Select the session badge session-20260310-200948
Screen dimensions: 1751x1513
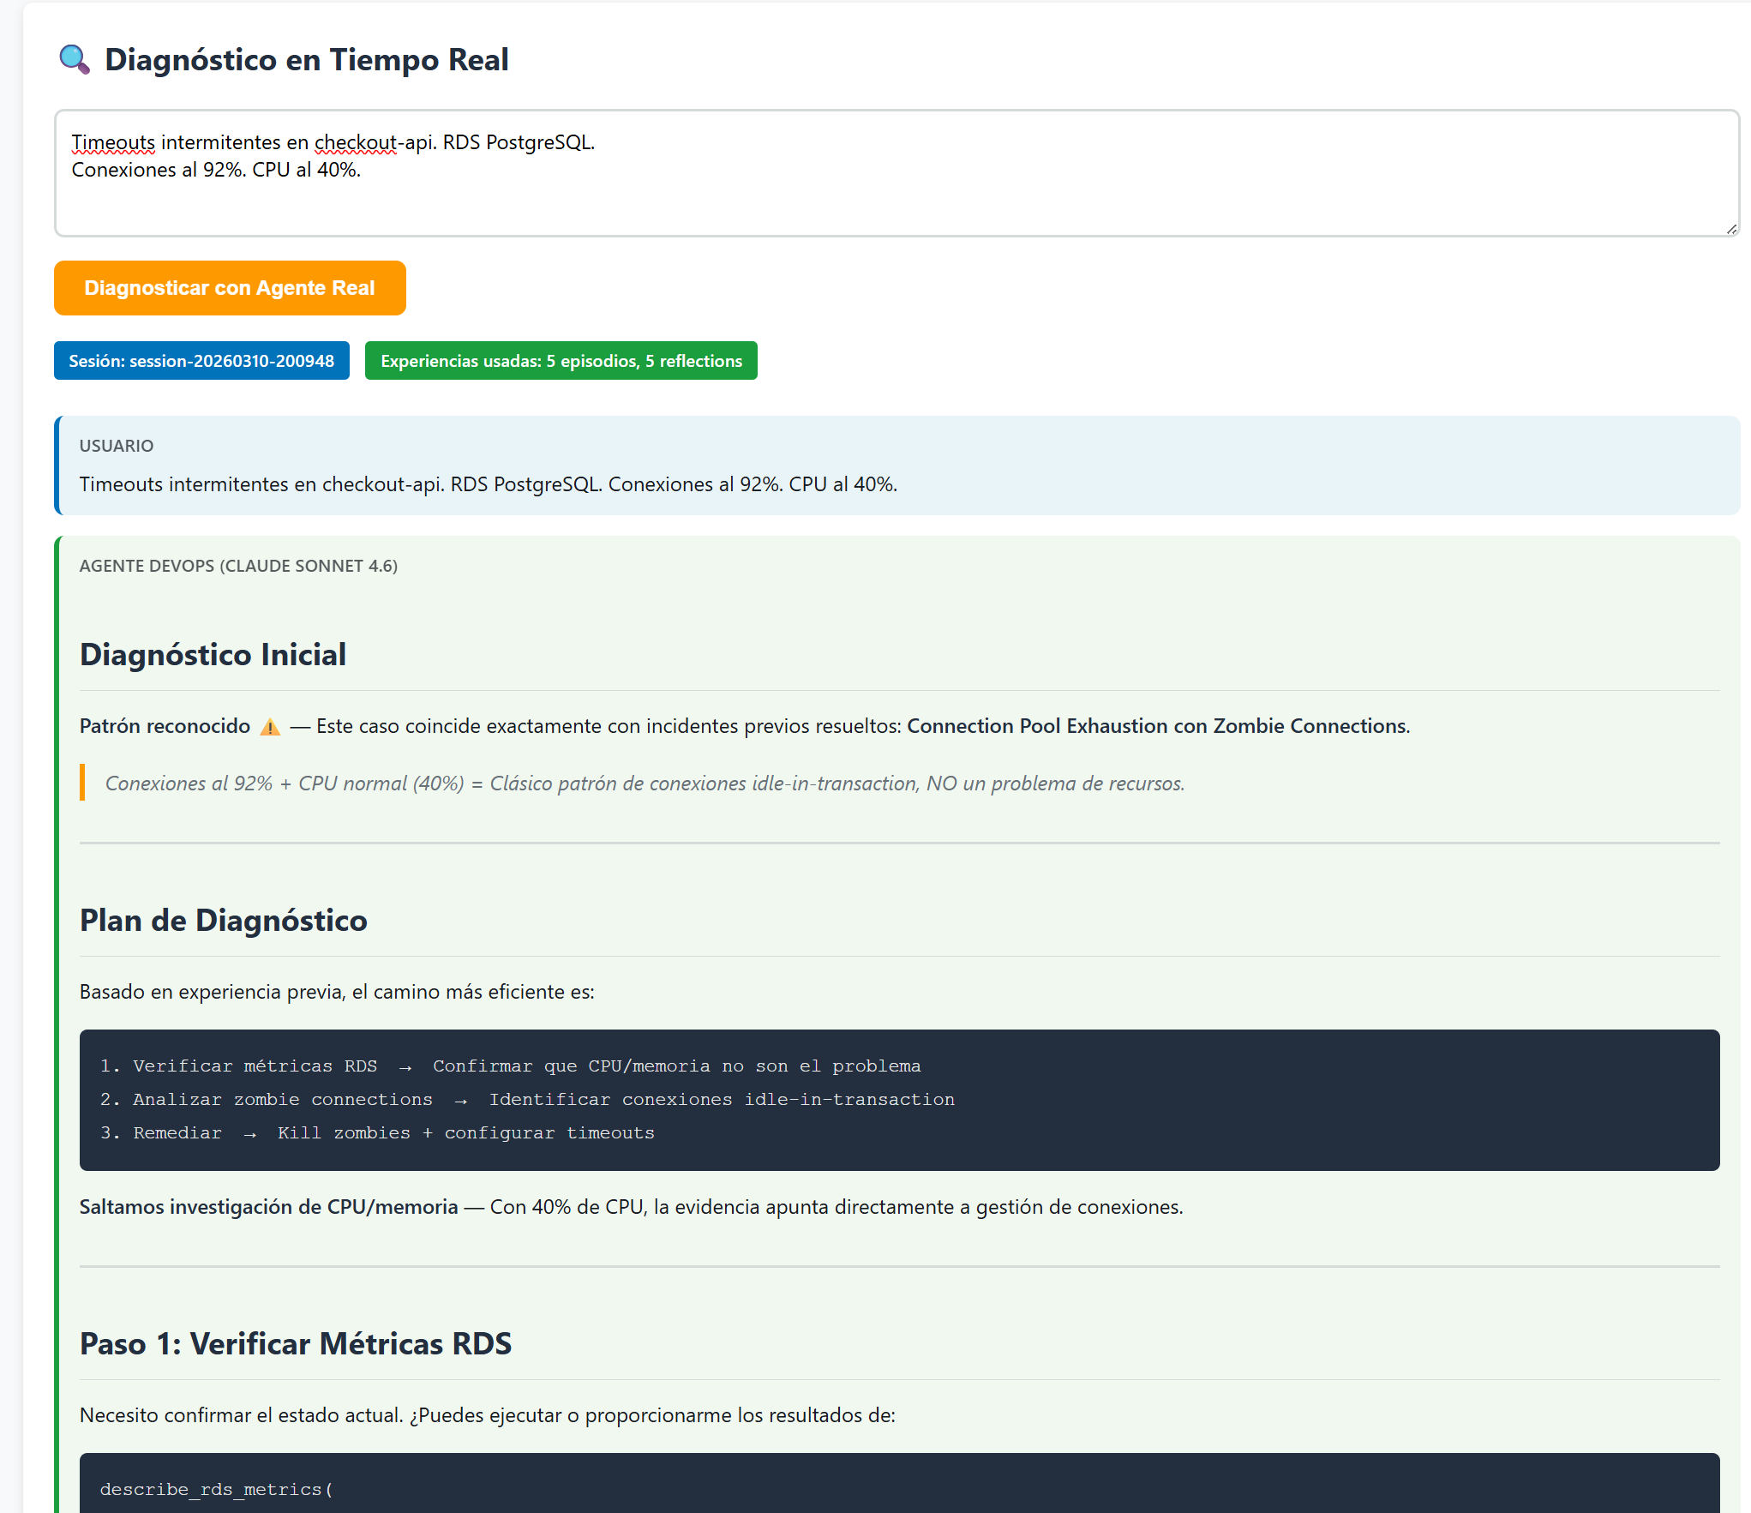point(201,361)
